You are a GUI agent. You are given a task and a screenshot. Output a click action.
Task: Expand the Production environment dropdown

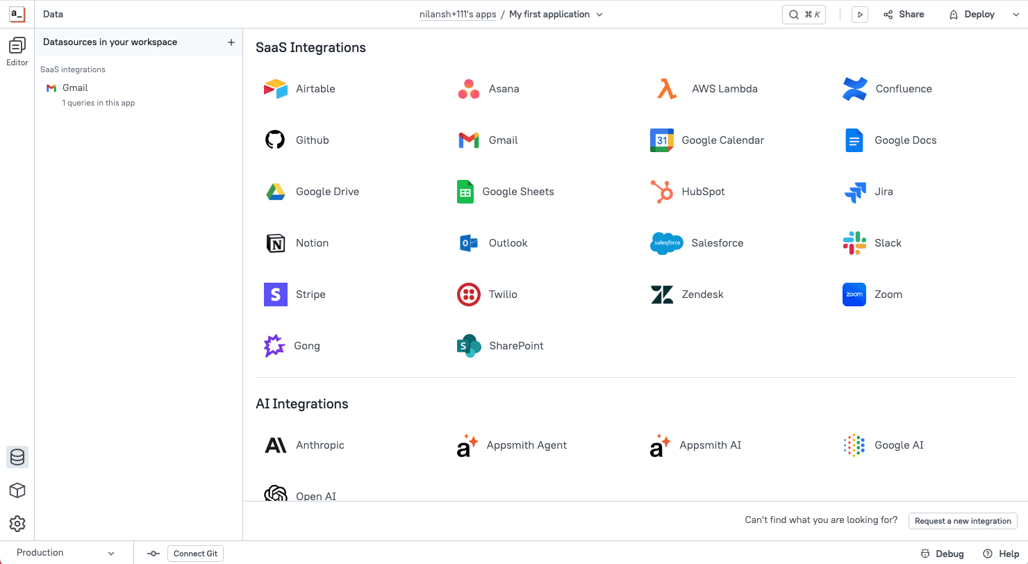[66, 553]
